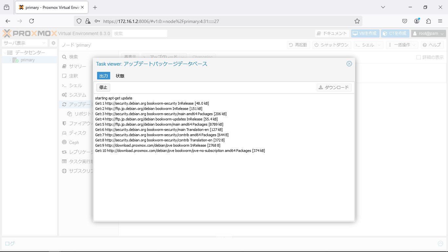Screen dimensions: 448x252
Task: Focus the 検索 search field in header
Action: (140, 33)
